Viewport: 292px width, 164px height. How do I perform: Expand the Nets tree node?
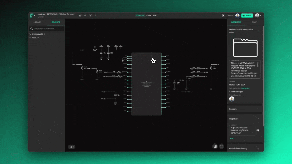click(30, 38)
